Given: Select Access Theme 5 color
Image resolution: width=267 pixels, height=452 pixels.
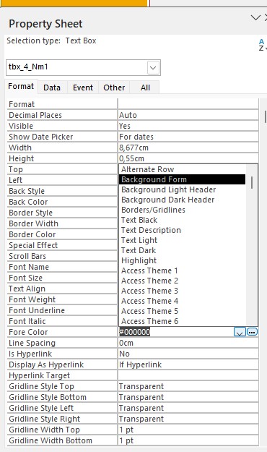Looking at the screenshot, I should click(182, 311).
